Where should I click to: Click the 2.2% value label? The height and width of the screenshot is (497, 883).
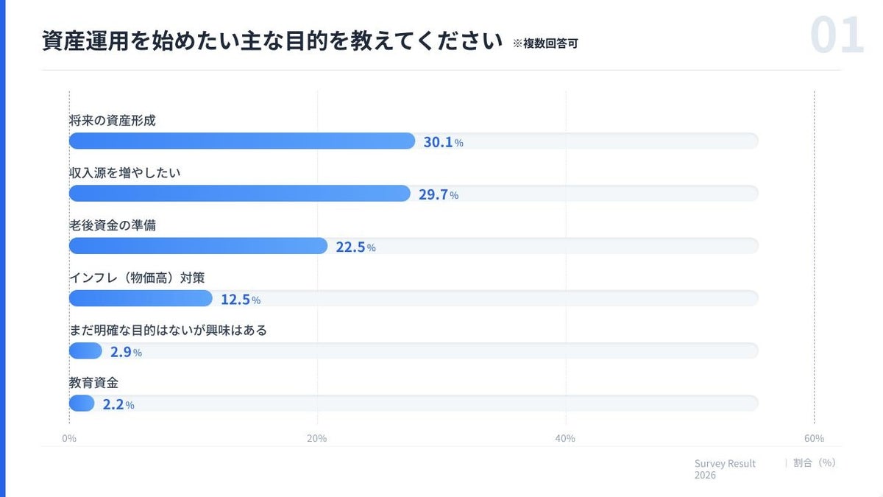(118, 404)
